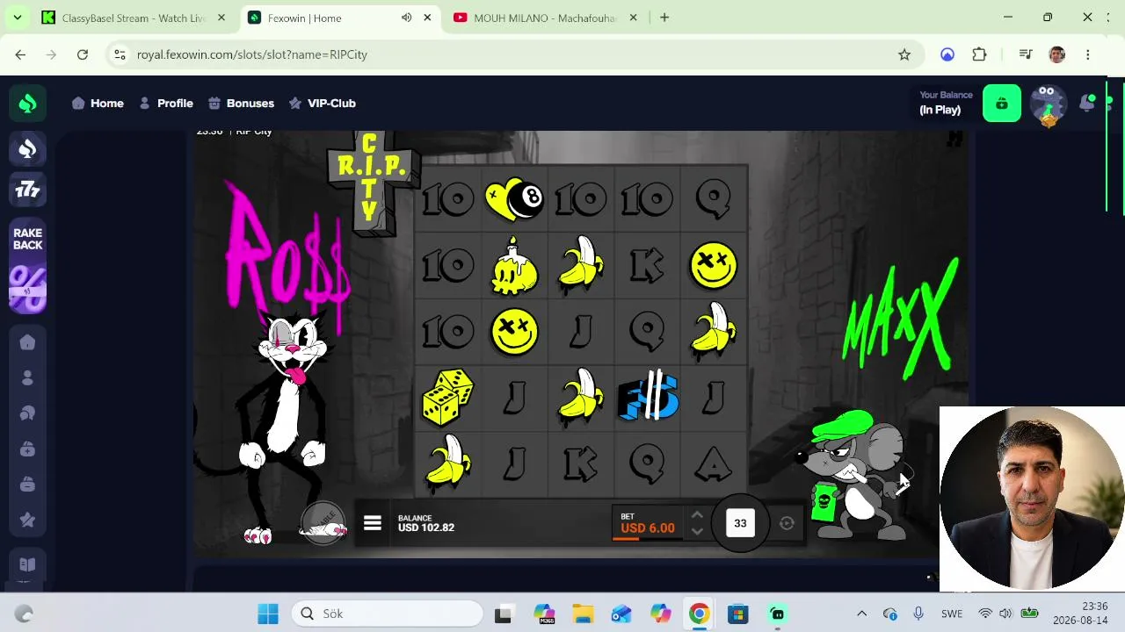Image resolution: width=1125 pixels, height=632 pixels.
Task: Click the USD 102.82 game balance
Action: pyautogui.click(x=426, y=528)
